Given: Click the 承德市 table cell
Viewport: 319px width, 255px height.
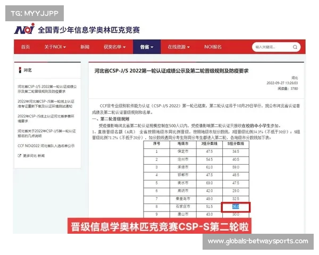Looking at the screenshot, I should point(183,167).
